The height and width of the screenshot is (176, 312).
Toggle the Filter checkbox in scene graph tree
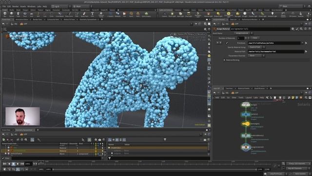pos(3,158)
